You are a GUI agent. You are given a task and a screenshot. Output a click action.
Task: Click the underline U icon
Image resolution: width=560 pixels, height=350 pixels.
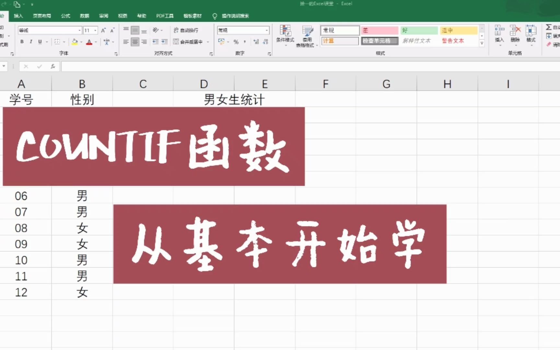coord(39,41)
